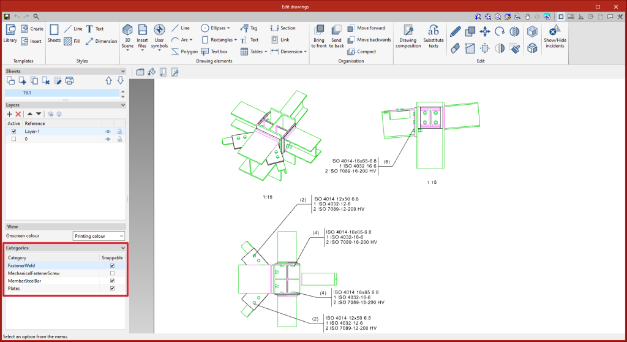
Task: Select the Polygon drawing tool
Action: (x=184, y=51)
